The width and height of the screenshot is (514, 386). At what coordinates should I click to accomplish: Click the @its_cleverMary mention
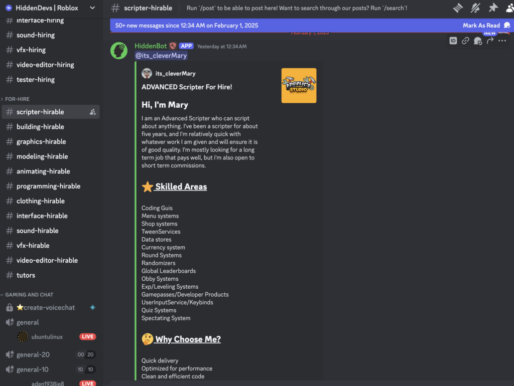tap(161, 56)
